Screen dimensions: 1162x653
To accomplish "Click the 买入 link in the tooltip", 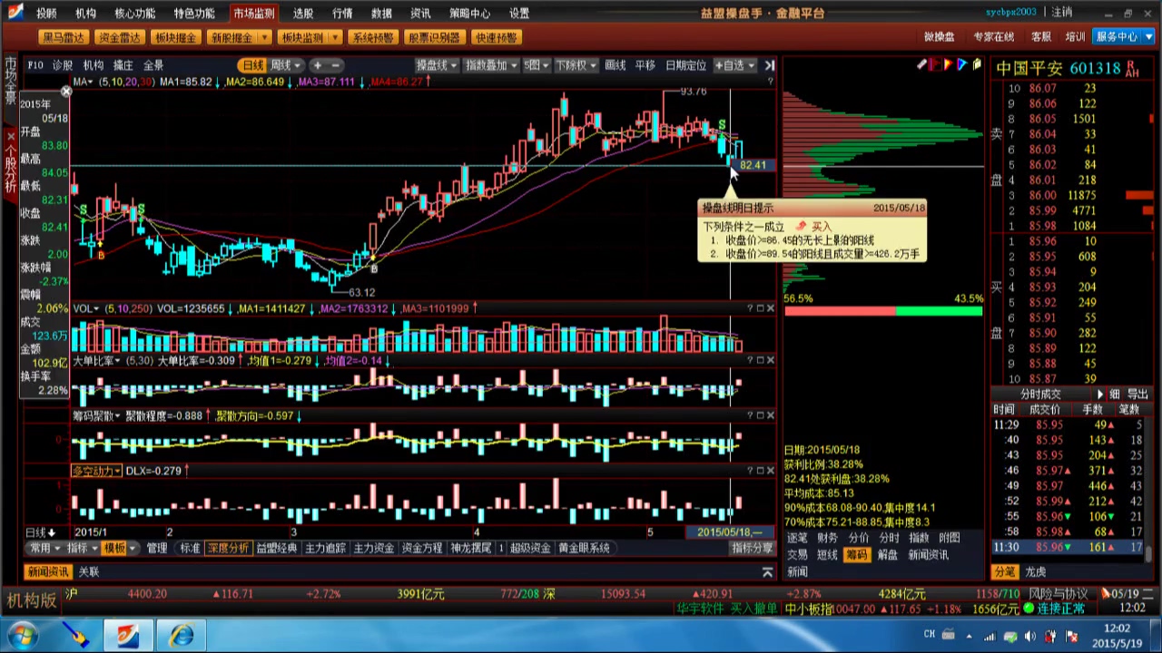I will click(821, 227).
